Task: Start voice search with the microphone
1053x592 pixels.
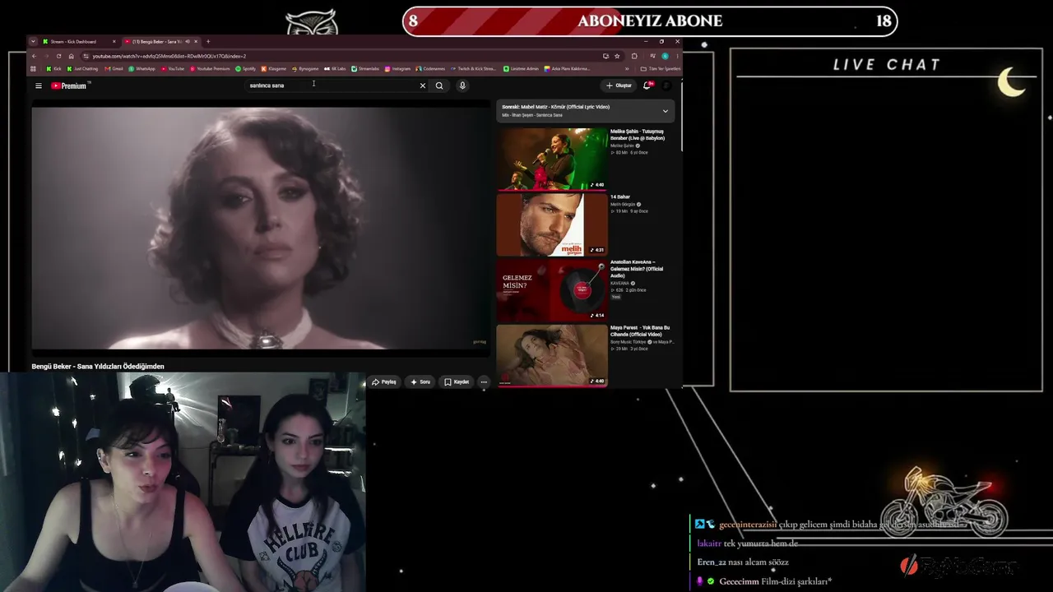Action: tap(462, 86)
